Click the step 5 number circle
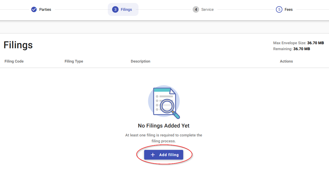Screen dimensions: 329x172 (279, 9)
